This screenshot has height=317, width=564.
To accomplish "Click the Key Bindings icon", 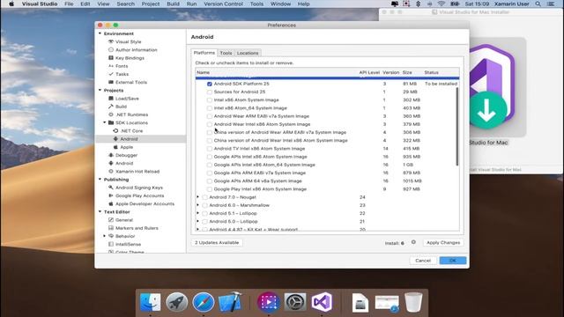I will pyautogui.click(x=111, y=58).
